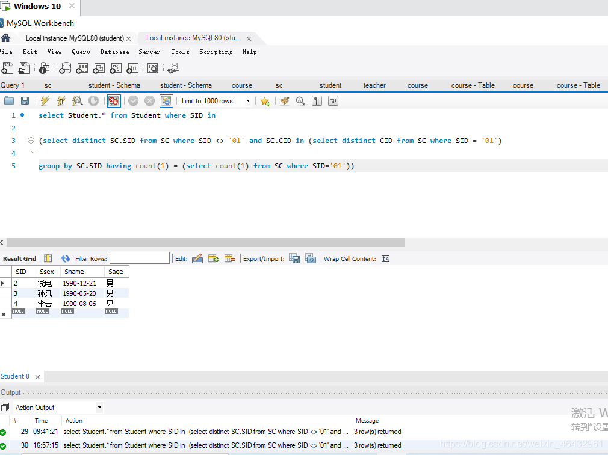
Task: Close the Local instance MySQL80 (student) tab
Action: [128, 38]
